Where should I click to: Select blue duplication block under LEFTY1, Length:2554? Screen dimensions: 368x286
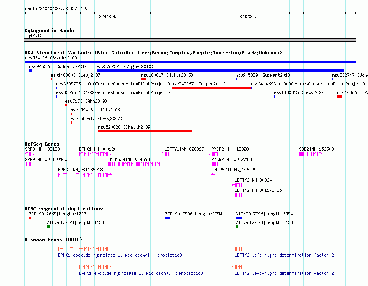click(167, 218)
